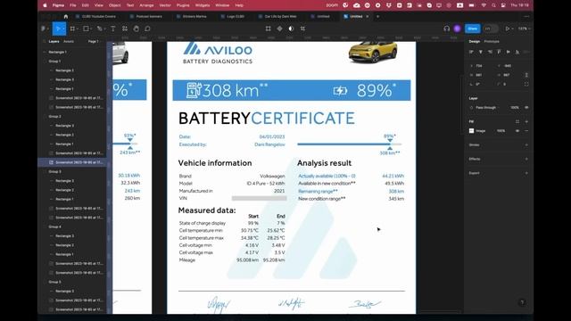Screen dimensions: 571x321
Task: Select the Pen tool
Action: tap(99, 29)
